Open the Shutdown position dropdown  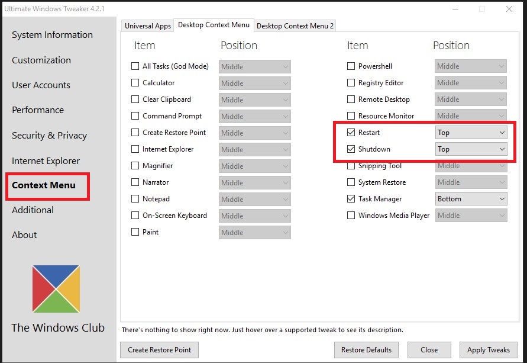(x=471, y=149)
